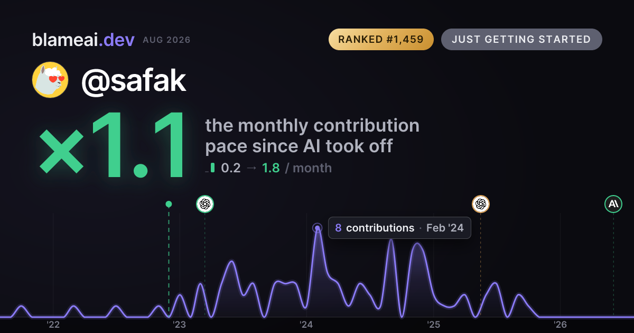
Task: Click the RANKED #1,459 gold badge
Action: pyautogui.click(x=381, y=40)
